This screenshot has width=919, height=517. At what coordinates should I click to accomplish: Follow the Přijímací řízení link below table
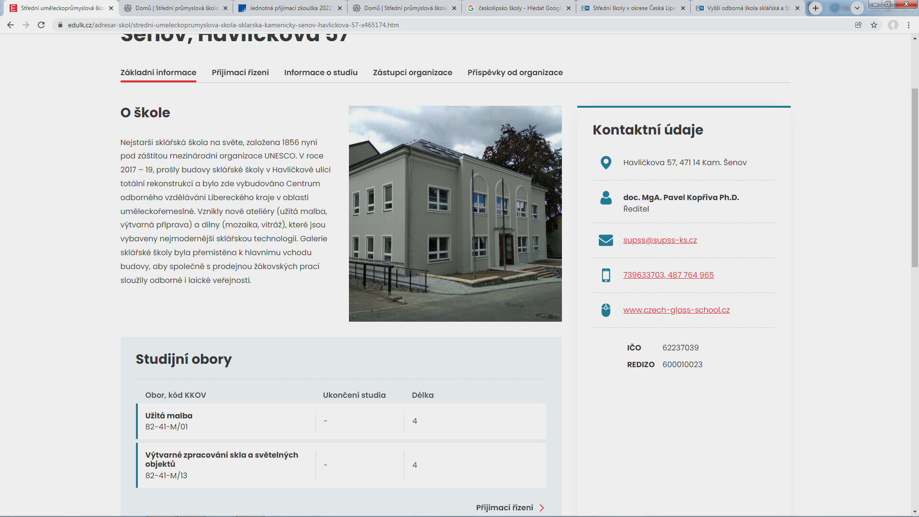tap(504, 508)
